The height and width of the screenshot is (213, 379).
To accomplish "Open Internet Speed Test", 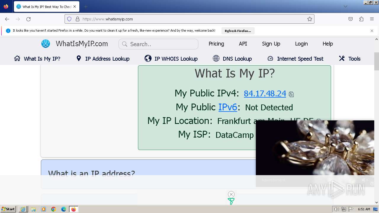I will [295, 59].
